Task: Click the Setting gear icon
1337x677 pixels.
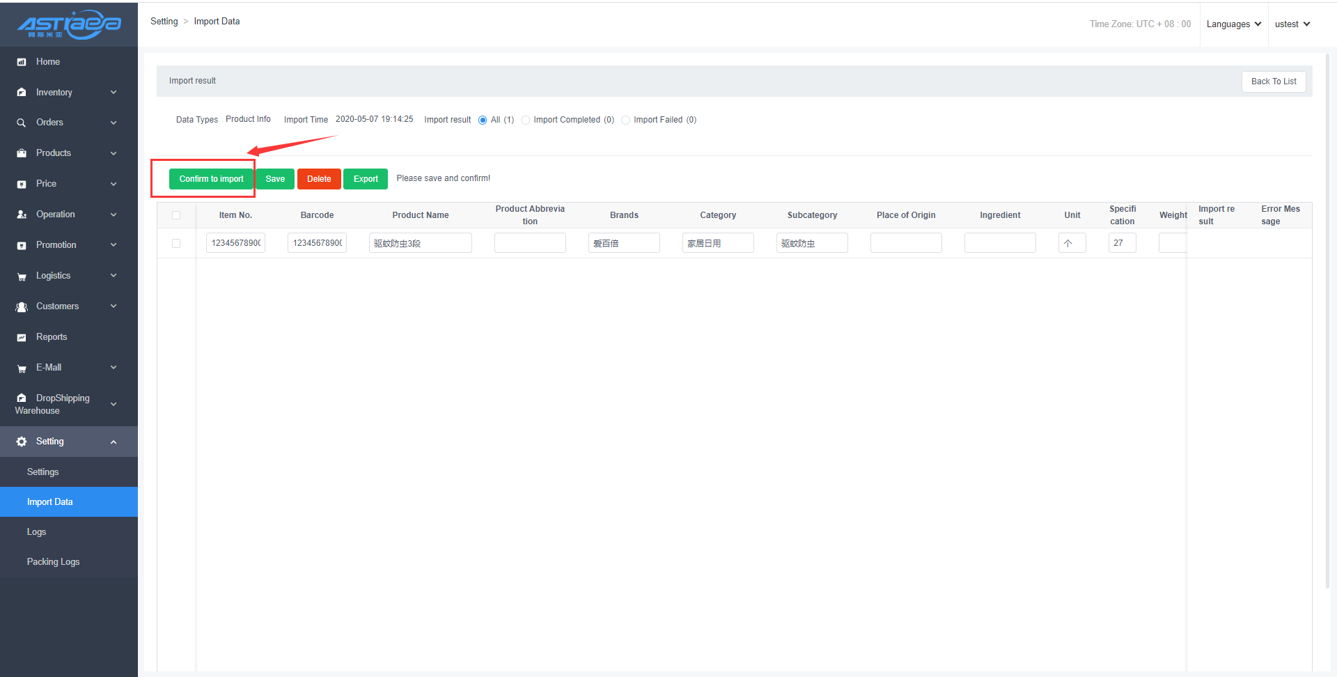Action: pos(22,442)
